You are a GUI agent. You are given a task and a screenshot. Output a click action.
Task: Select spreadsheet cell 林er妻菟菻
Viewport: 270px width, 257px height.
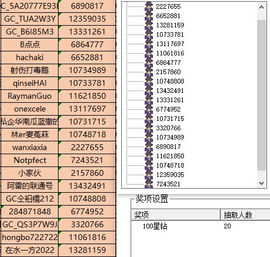coord(30,134)
